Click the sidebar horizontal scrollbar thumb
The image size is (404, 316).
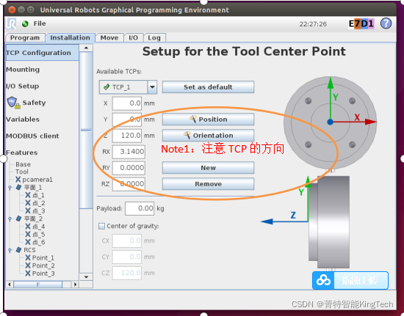[38, 284]
